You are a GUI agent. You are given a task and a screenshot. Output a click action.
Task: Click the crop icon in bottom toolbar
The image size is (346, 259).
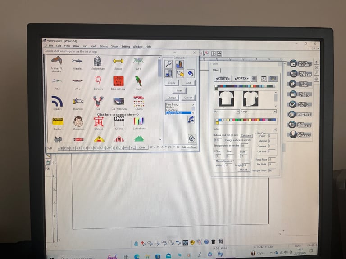220,241
